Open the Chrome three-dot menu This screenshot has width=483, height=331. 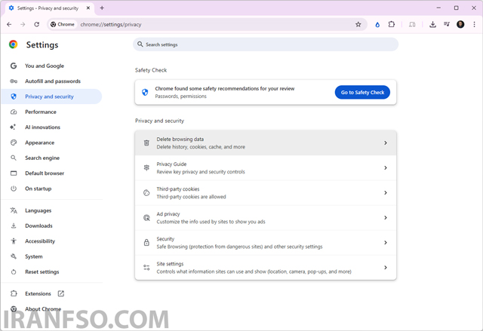(x=474, y=24)
